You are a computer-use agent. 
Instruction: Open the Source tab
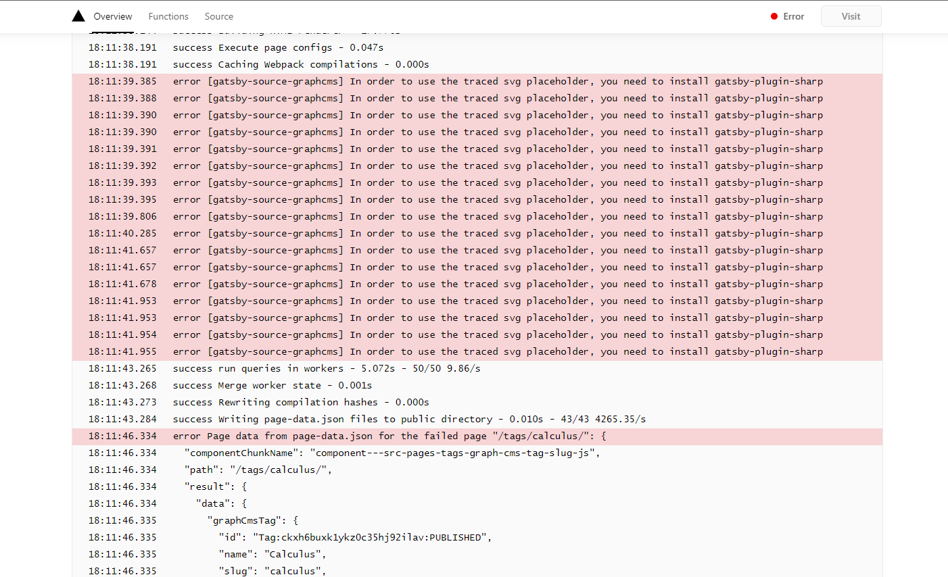218,16
